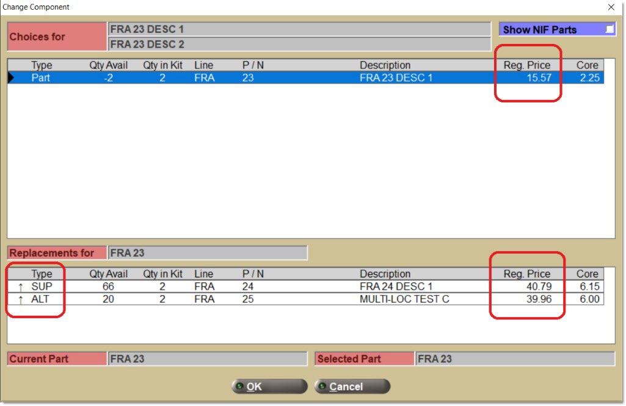This screenshot has width=626, height=406.
Task: Enable the Show NIF Parts checkbox
Action: click(609, 29)
